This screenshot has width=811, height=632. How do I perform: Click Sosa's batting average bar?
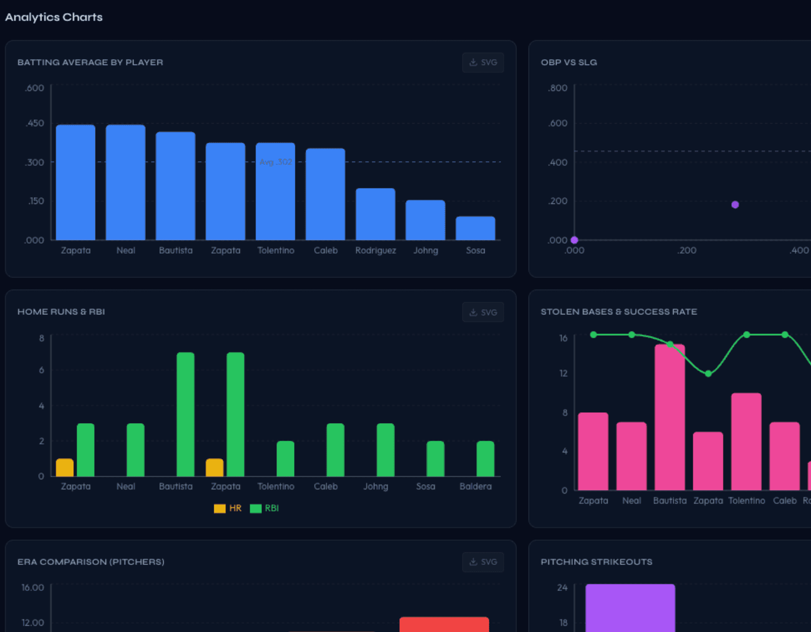pos(476,228)
